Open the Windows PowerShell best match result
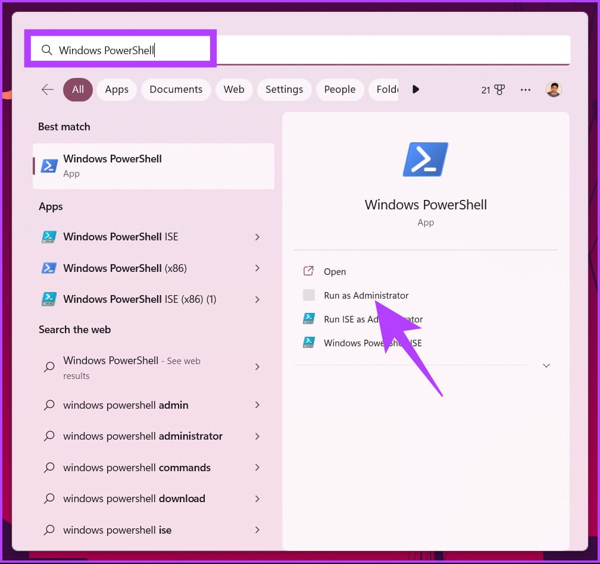600x564 pixels. click(154, 166)
